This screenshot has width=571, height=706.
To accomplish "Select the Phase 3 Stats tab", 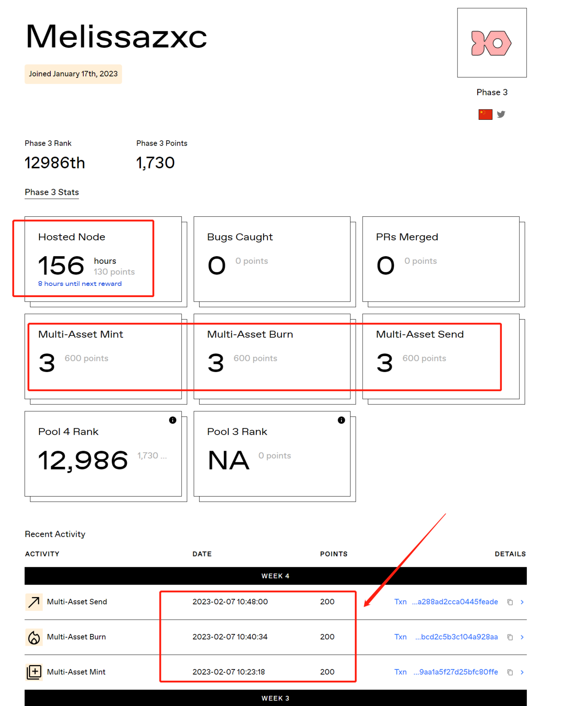I will [x=52, y=192].
